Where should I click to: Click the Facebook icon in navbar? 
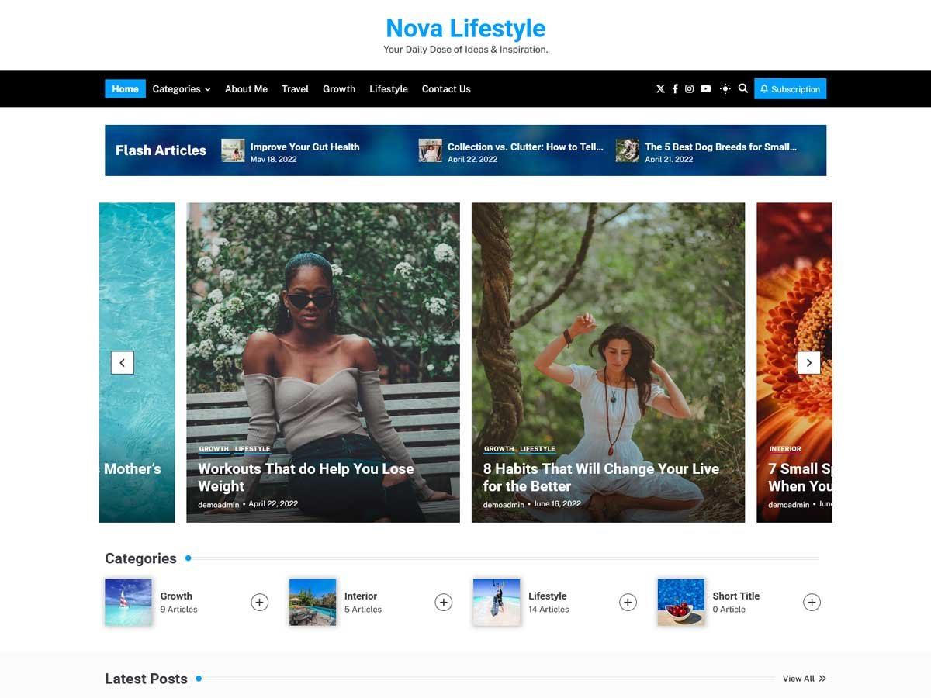(x=675, y=89)
